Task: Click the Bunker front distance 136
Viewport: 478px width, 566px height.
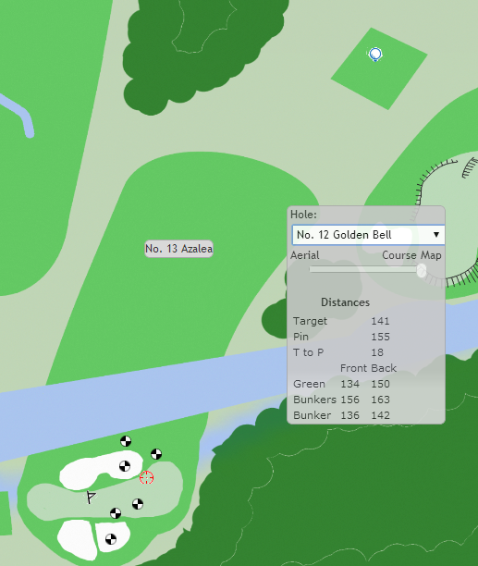Action: [349, 415]
